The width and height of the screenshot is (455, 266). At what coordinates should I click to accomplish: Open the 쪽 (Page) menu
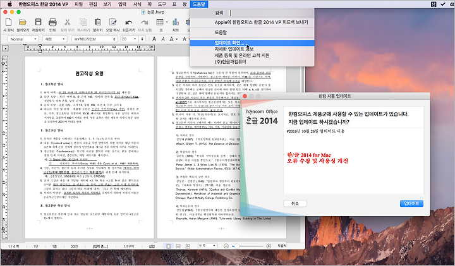[149, 4]
